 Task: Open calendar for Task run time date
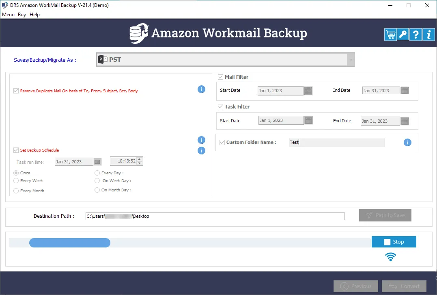coord(97,162)
